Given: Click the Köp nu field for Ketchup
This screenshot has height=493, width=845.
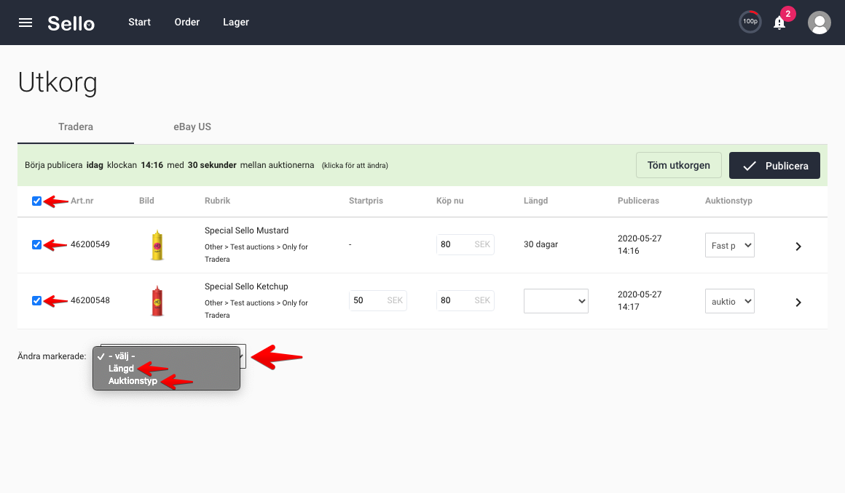Looking at the screenshot, I should [465, 300].
